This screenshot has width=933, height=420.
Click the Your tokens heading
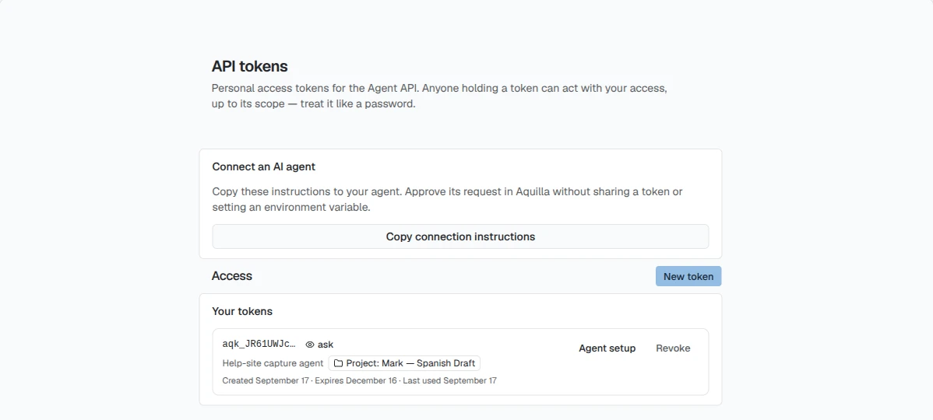coord(242,311)
